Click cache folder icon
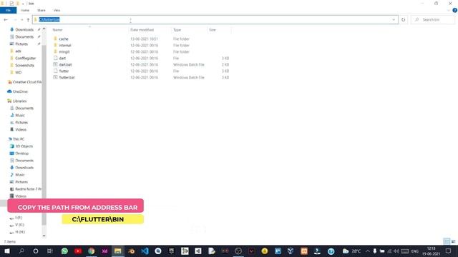This screenshot has width=458, height=257. tap(55, 39)
